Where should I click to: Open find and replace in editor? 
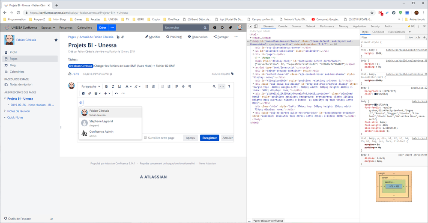[214, 86]
